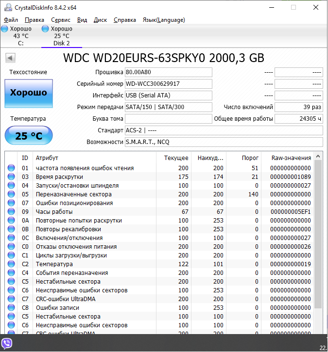
Task: Click the Прошивка firmware value field
Action: (x=168, y=72)
